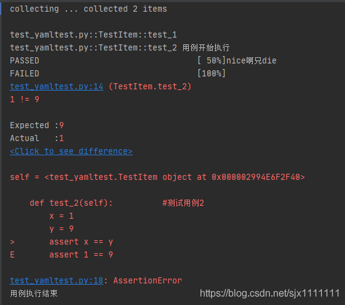Click the 'Actual :1' line

pos(37,138)
